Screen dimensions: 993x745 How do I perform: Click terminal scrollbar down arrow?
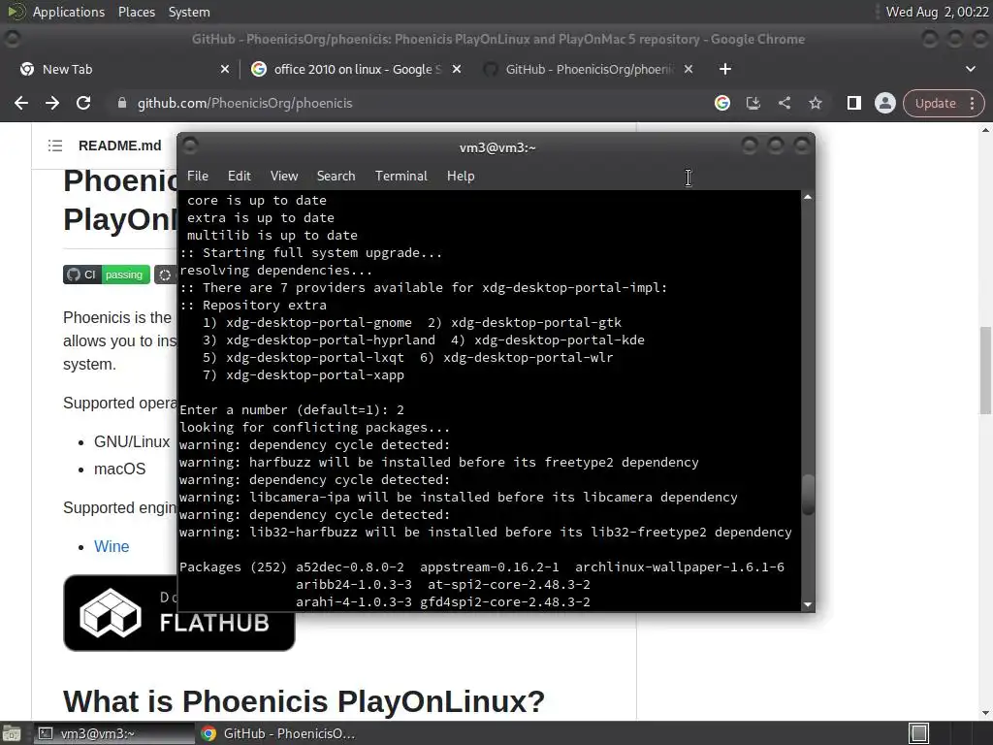808,604
